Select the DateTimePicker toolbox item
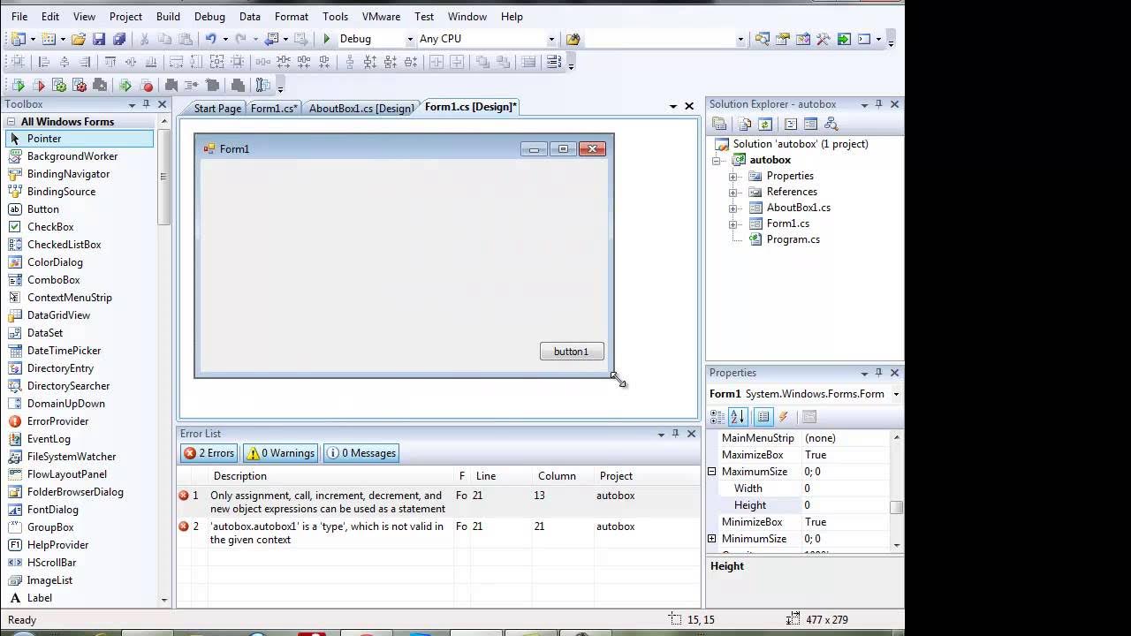Screen dimensions: 1131x636 [80, 351]
